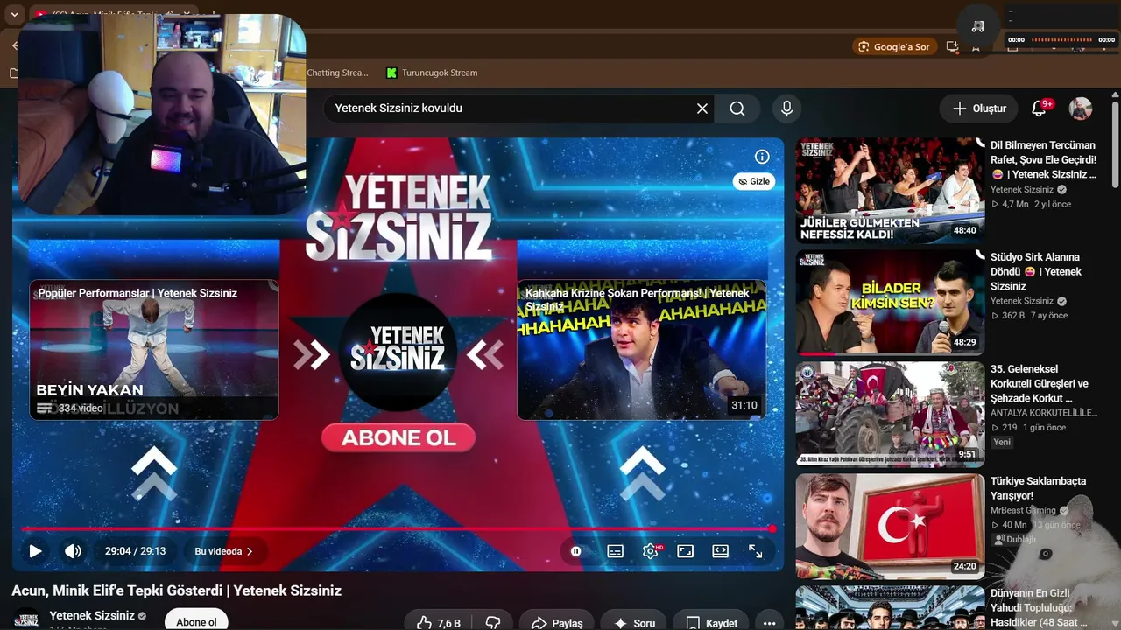Open 'JÜRİLER GÜLMEKTEN NEFESSİZ KALDI' thumbnail
The width and height of the screenshot is (1121, 630).
tap(890, 190)
